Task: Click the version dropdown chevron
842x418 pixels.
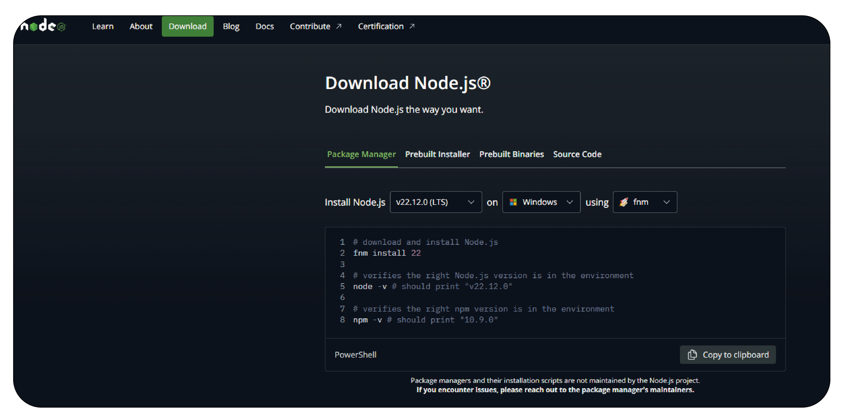Action: coord(471,202)
